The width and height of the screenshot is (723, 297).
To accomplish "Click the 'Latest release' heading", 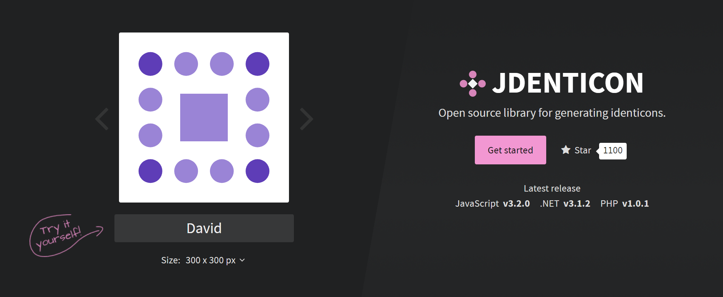I will (x=552, y=188).
